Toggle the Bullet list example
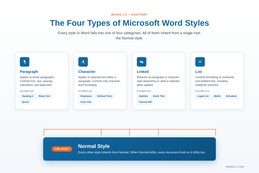 (217, 96)
